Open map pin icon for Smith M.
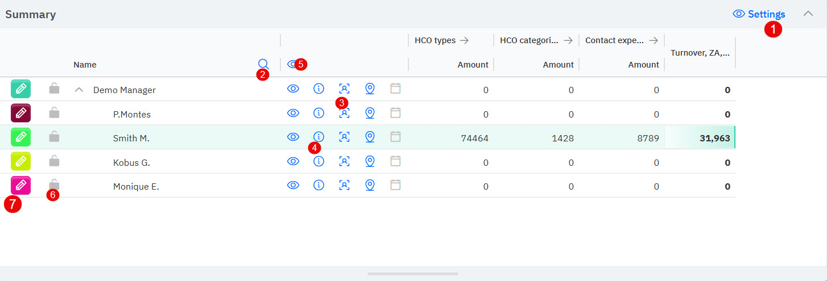This screenshot has width=827, height=281. pyautogui.click(x=370, y=137)
